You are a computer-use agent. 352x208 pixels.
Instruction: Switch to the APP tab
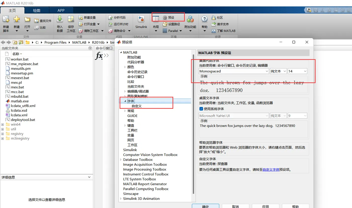click(61, 10)
